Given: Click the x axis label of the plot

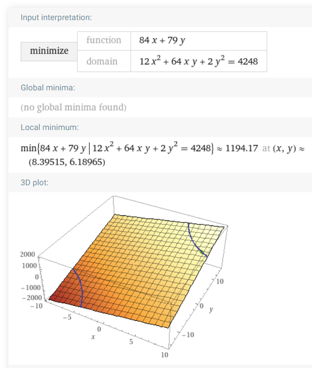Looking at the screenshot, I should [x=93, y=337].
